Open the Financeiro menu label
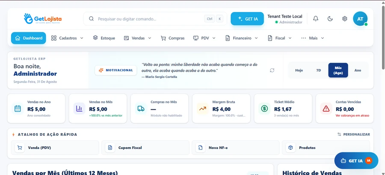The width and height of the screenshot is (385, 175). pyautogui.click(x=242, y=38)
